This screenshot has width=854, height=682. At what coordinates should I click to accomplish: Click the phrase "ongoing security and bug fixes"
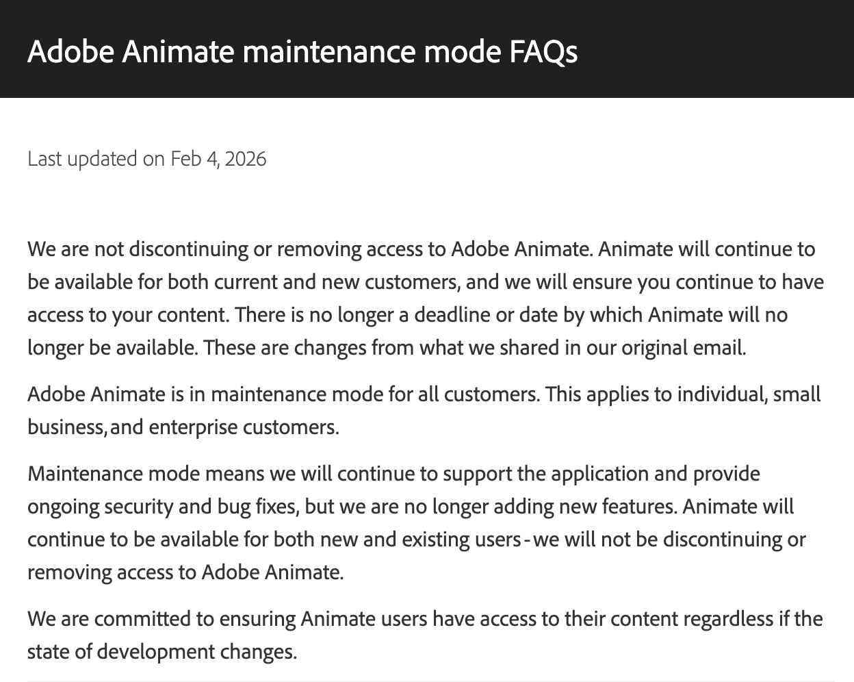[x=161, y=507]
